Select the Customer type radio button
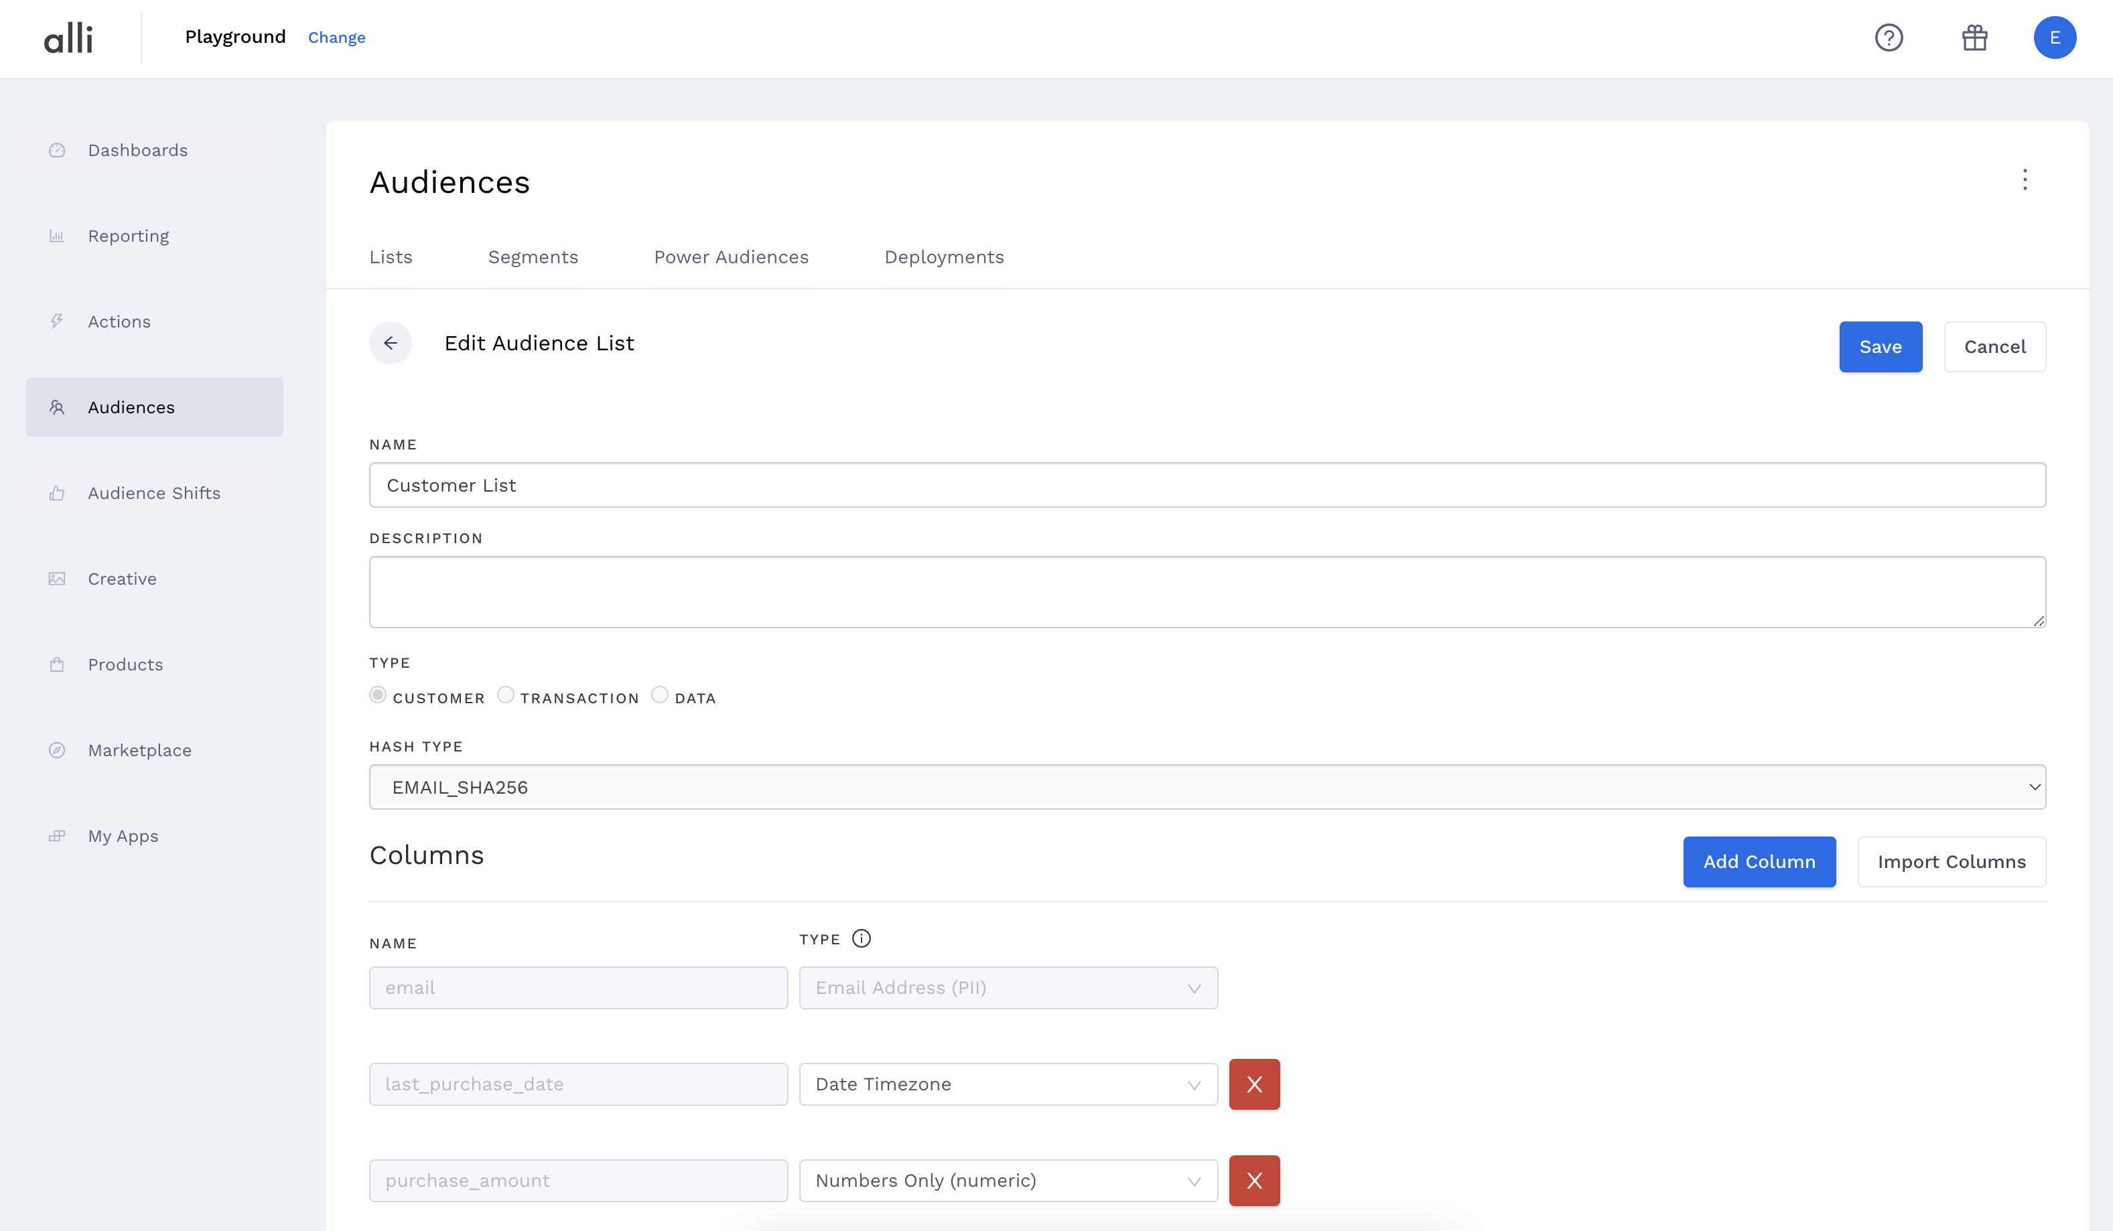Viewport: 2113px width, 1231px height. click(x=378, y=695)
